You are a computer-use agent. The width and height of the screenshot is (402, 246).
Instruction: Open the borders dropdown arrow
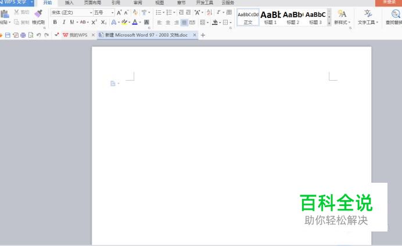[x=231, y=23]
